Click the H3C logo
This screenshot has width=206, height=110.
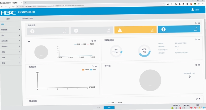(8, 13)
